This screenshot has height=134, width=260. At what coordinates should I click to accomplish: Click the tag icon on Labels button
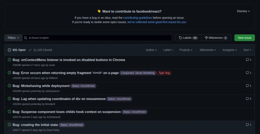tap(180, 38)
